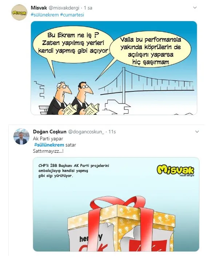The image size is (206, 262).
Task: Open Misvak profile avatar
Action: click(19, 12)
